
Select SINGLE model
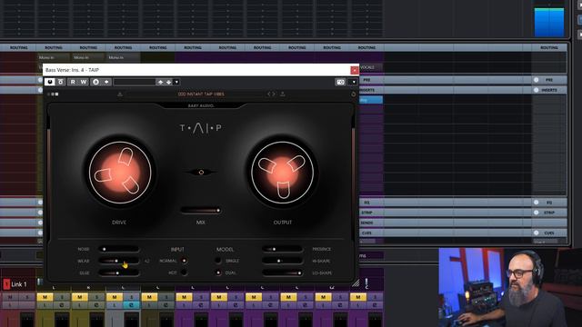[x=218, y=261]
